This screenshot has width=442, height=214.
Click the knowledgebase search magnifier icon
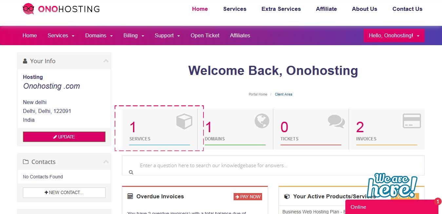(131, 172)
